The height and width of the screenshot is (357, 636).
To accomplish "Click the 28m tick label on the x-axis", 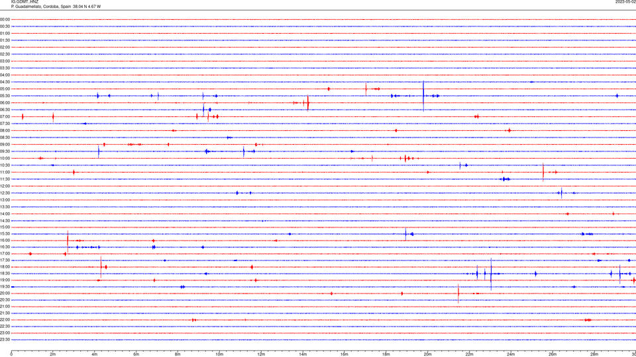I will pyautogui.click(x=594, y=354).
